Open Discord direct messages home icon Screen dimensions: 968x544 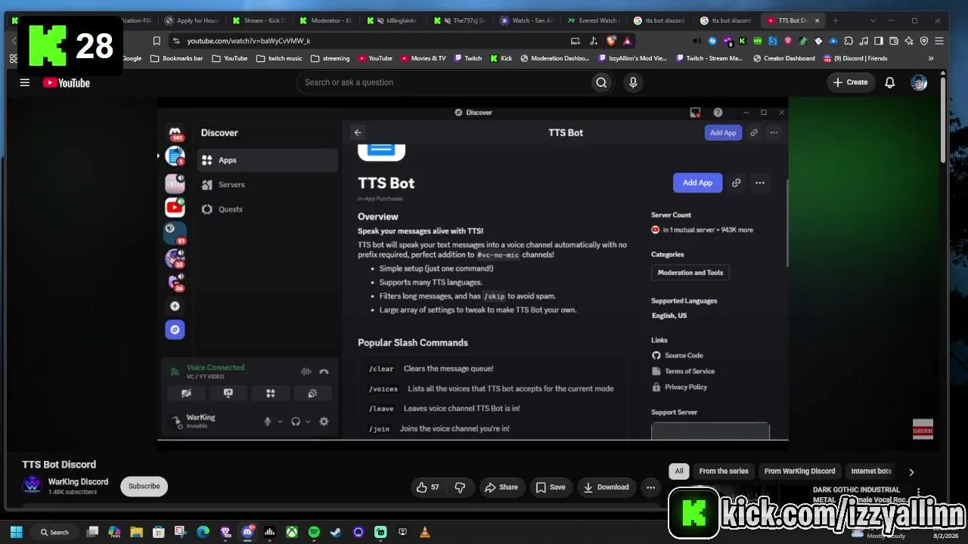pyautogui.click(x=175, y=133)
